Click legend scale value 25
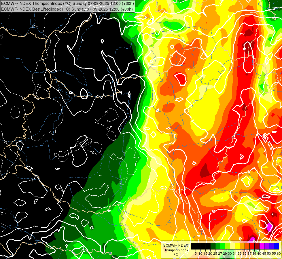This screenshot has height=259, width=282. click(x=215, y=254)
